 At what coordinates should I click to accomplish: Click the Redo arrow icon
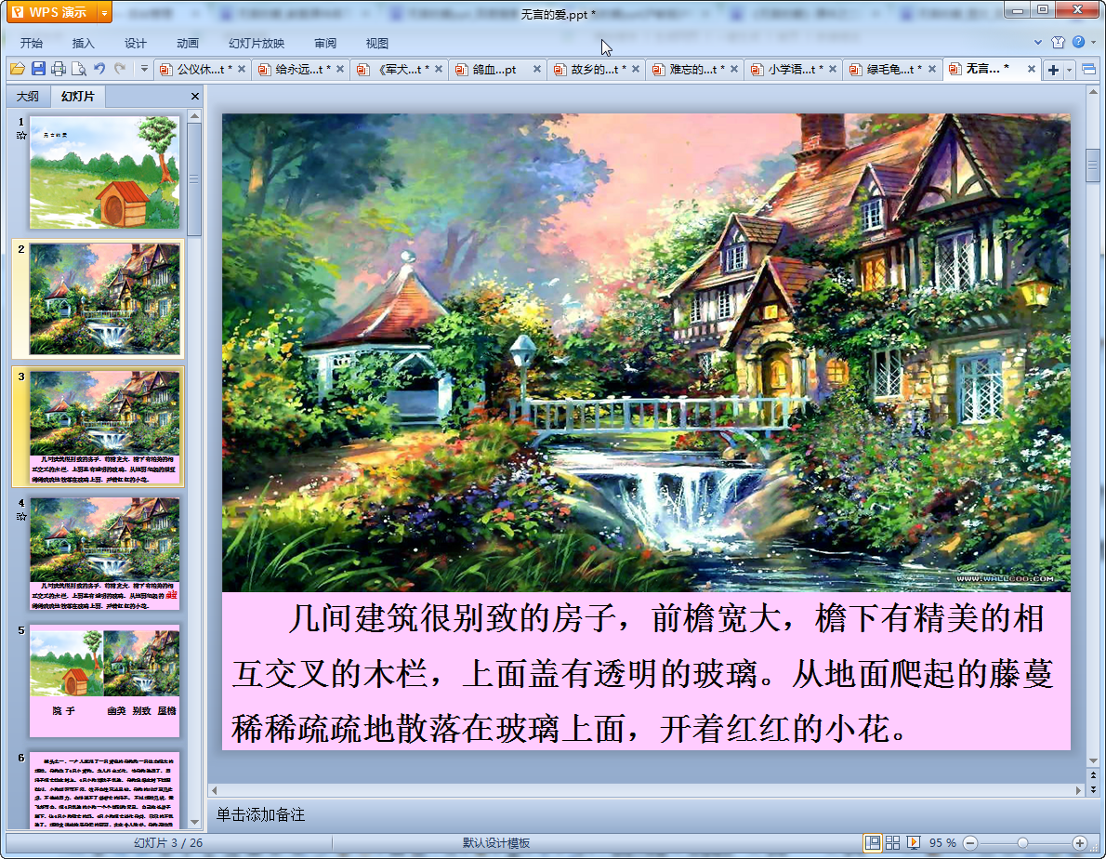[x=120, y=69]
